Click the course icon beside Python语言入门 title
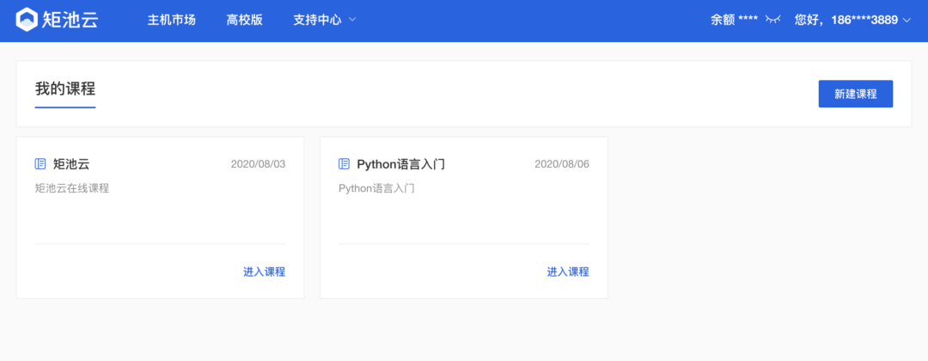This screenshot has height=361, width=928. pos(344,164)
